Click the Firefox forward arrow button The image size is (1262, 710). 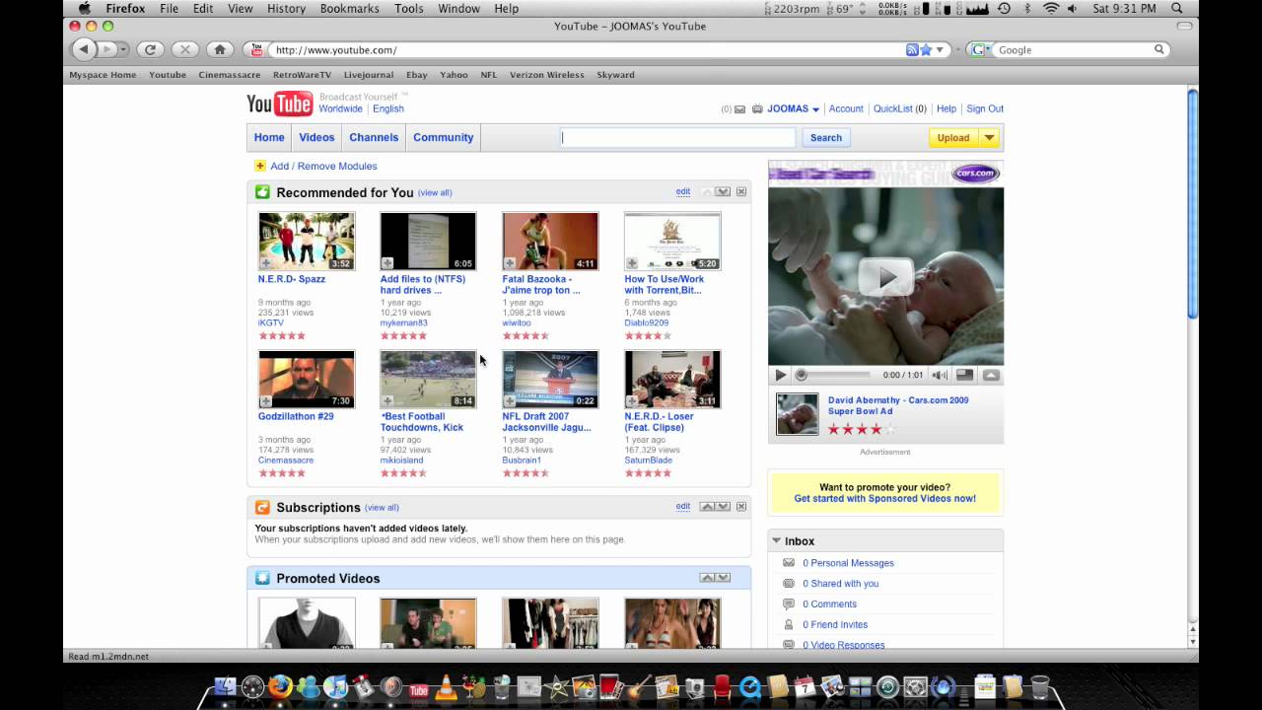[107, 49]
